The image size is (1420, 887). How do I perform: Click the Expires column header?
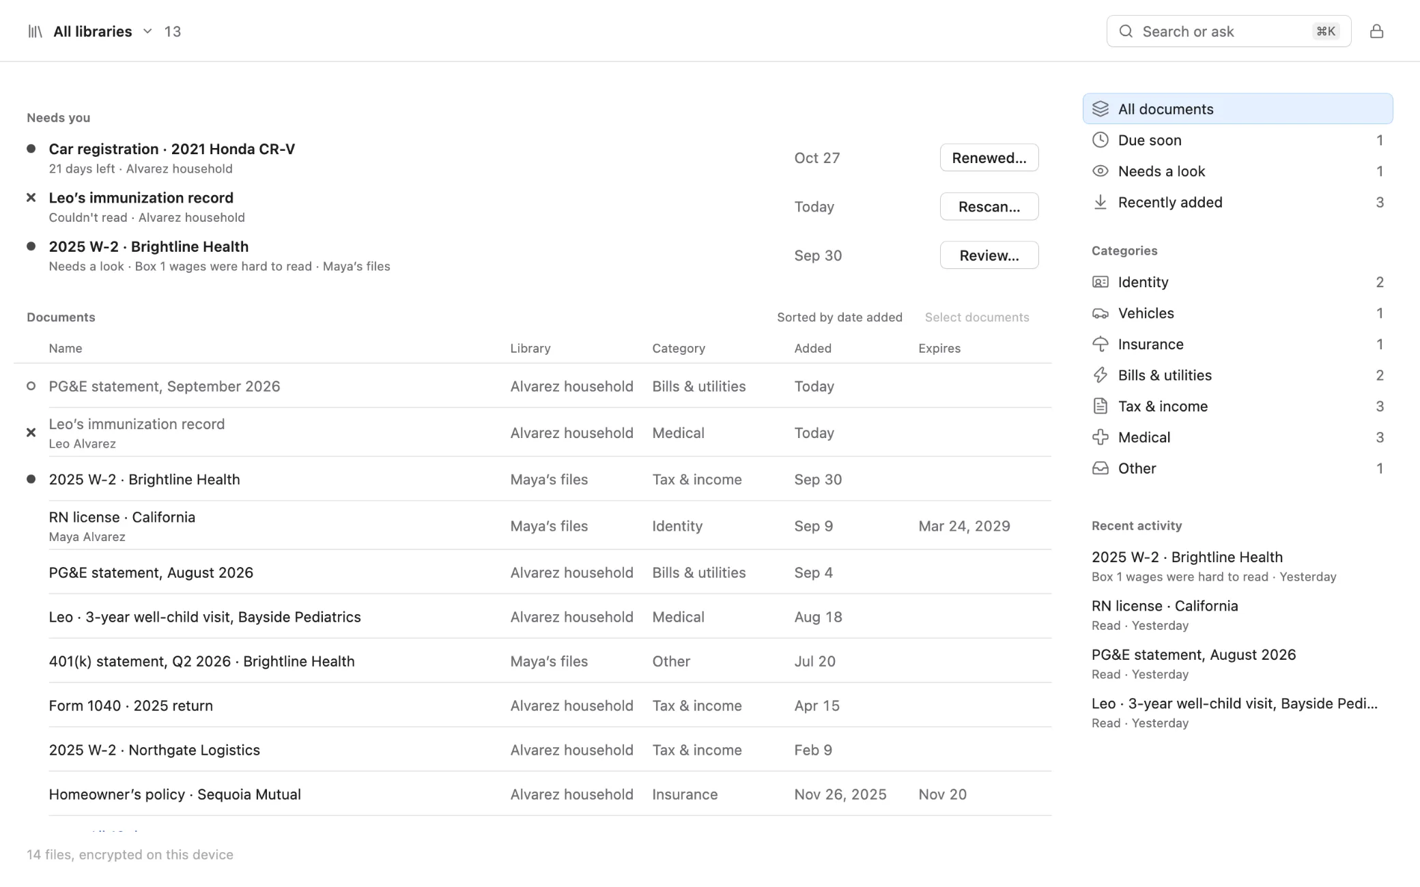[x=939, y=348]
